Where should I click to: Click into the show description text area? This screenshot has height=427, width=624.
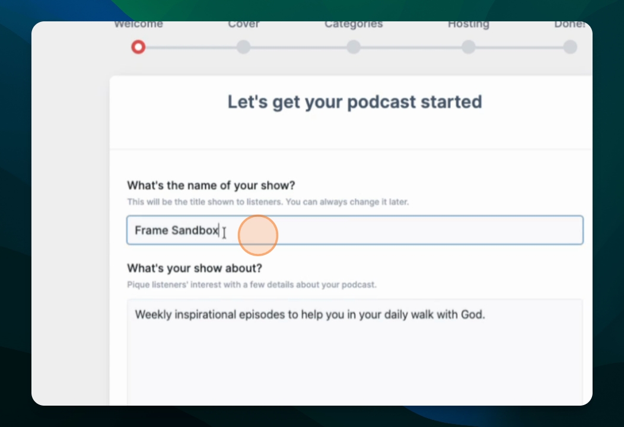click(355, 352)
